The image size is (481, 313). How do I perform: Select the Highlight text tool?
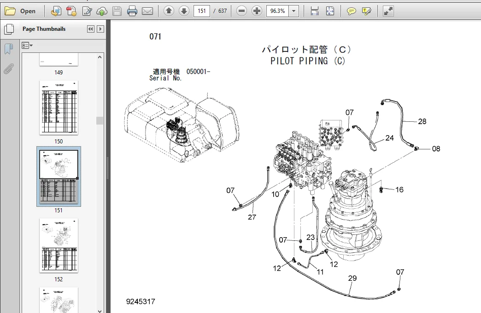(x=367, y=11)
